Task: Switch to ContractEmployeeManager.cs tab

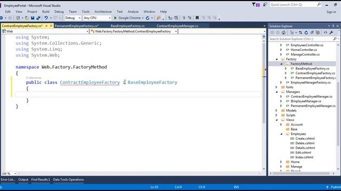Action: tap(177, 26)
